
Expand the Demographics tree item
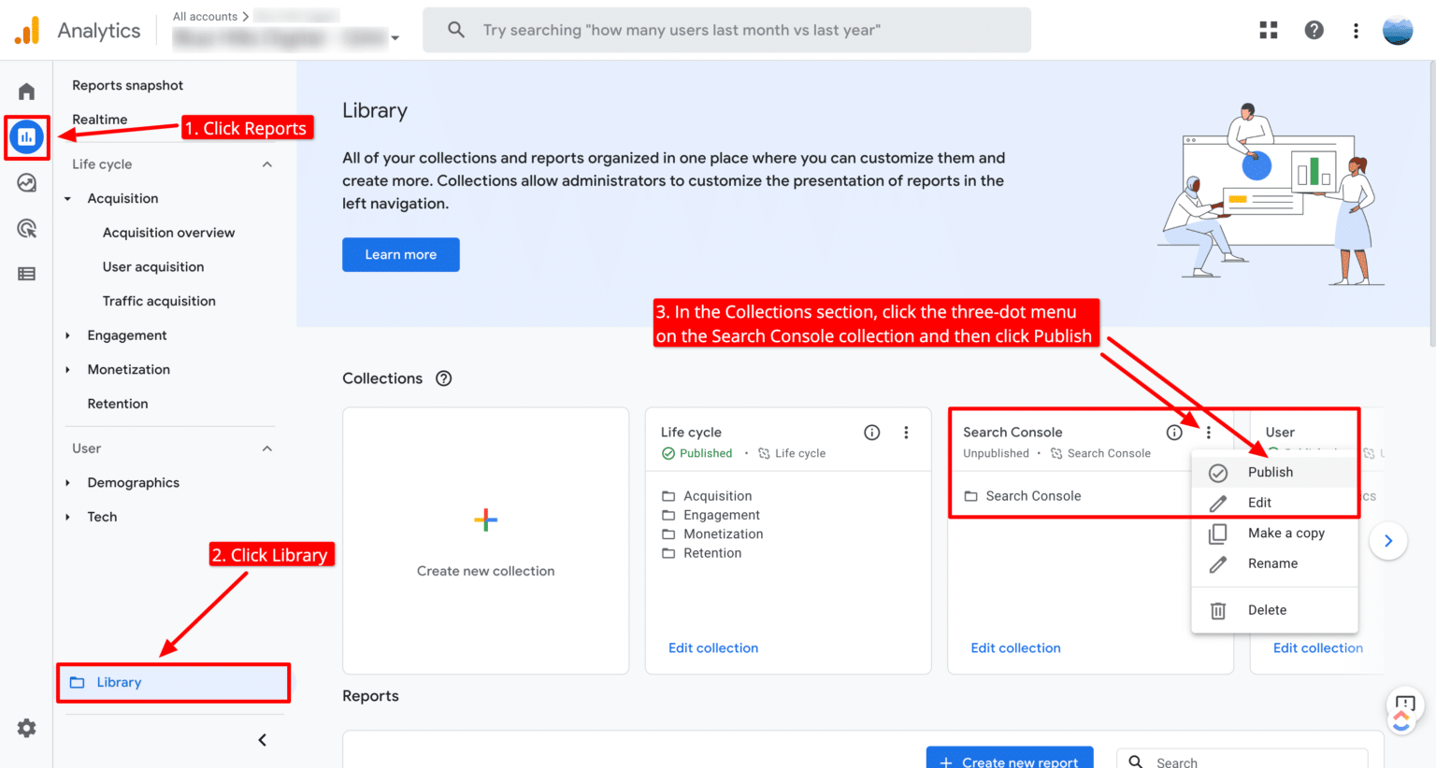[67, 483]
